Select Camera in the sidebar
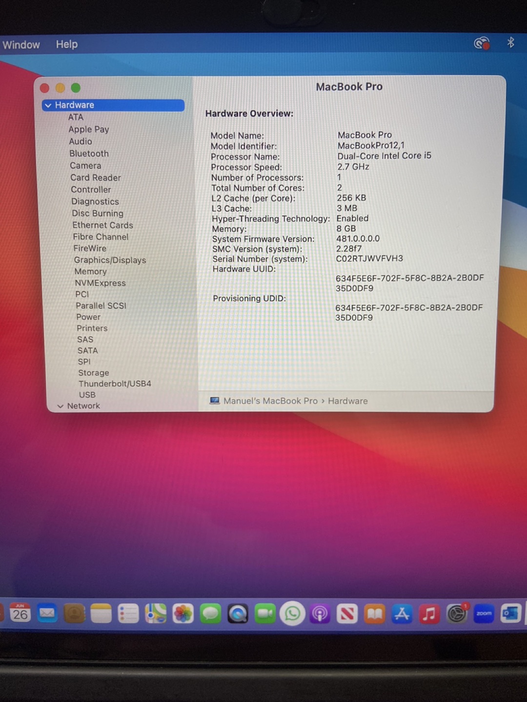527x702 pixels. point(85,166)
